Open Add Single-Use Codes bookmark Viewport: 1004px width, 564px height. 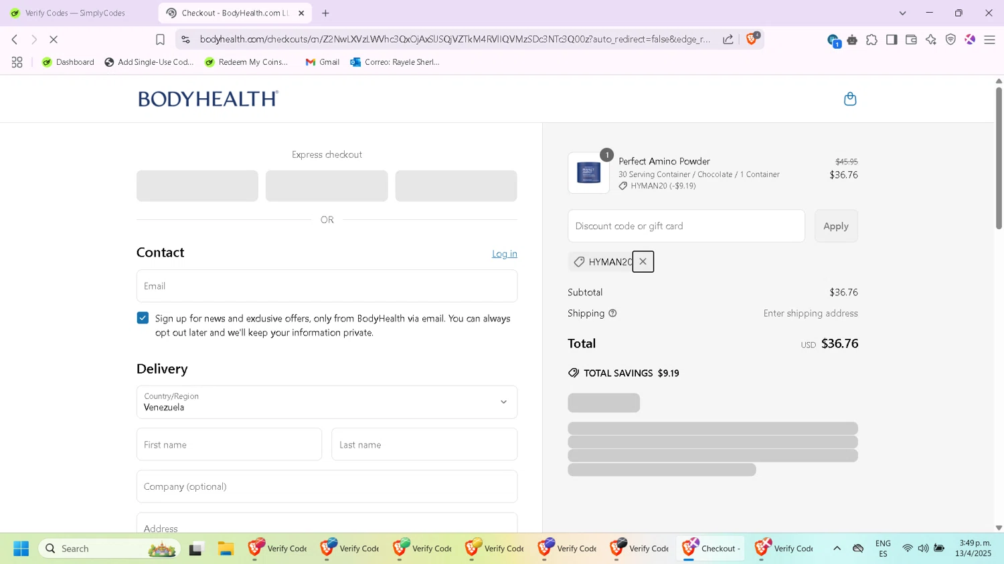(149, 62)
